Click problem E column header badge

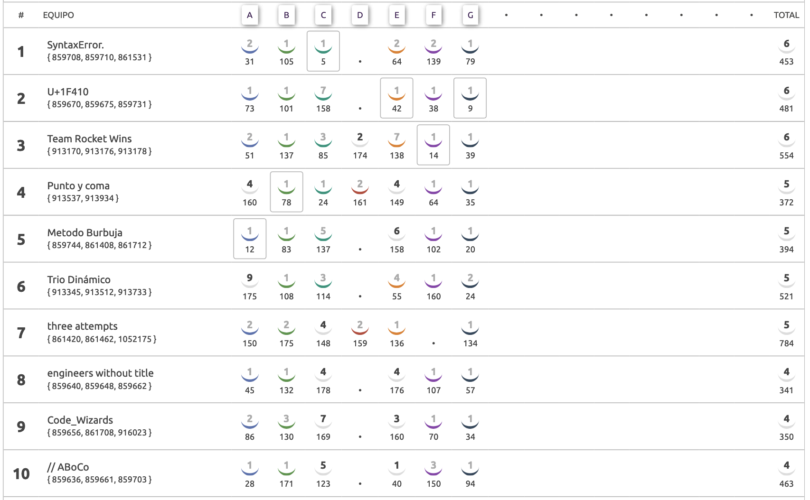click(x=397, y=15)
